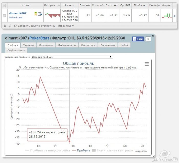Toggle the select-all checkbox in header
Image resolution: width=179 pixels, height=163 pixels.
click(x=4, y=5)
